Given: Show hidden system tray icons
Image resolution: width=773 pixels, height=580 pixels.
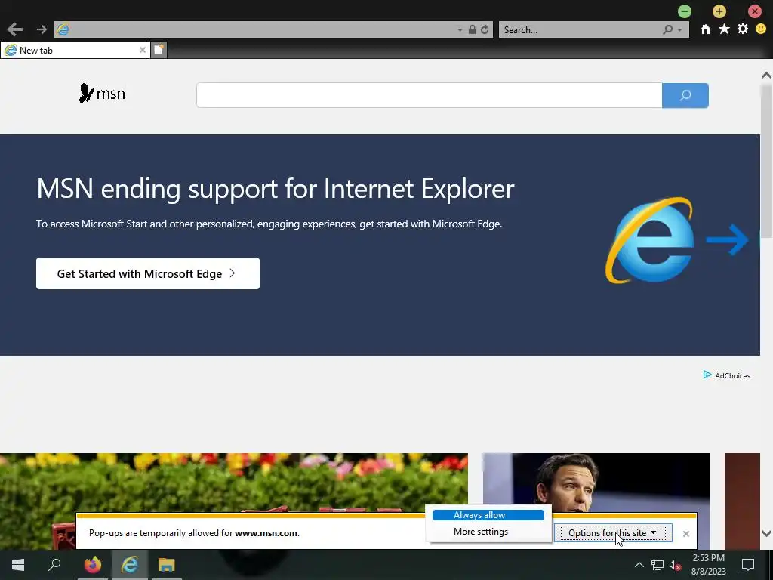Looking at the screenshot, I should tap(639, 565).
